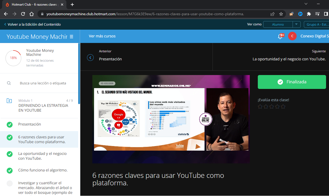Viewport: 329px width, 196px height.
Task: Click the Conexo Digital account name
Action: pyautogui.click(x=315, y=36)
